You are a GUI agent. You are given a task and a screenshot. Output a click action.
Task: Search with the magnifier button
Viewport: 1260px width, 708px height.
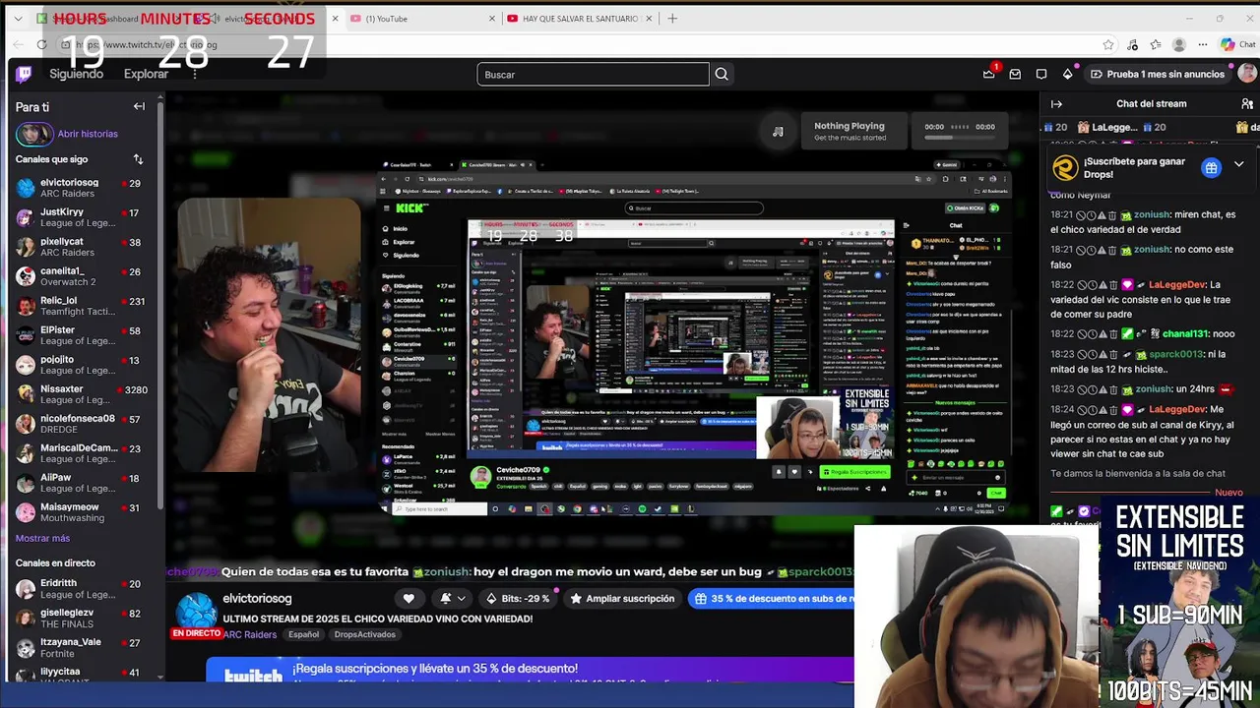(722, 74)
